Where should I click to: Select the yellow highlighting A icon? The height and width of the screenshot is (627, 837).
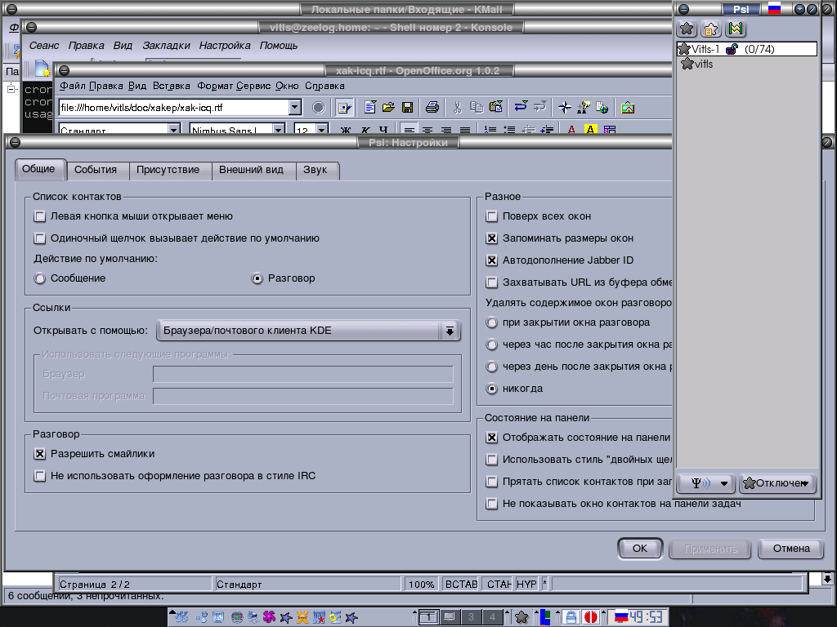590,129
